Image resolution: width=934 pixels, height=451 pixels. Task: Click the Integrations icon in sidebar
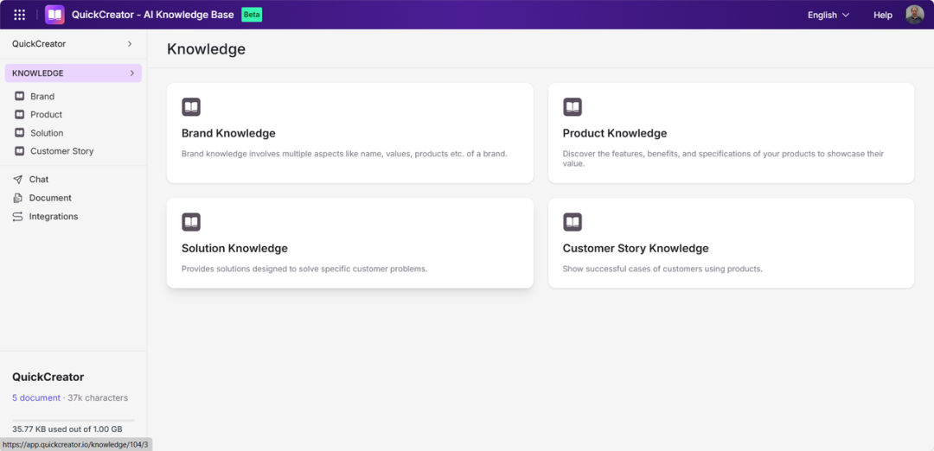coord(18,217)
